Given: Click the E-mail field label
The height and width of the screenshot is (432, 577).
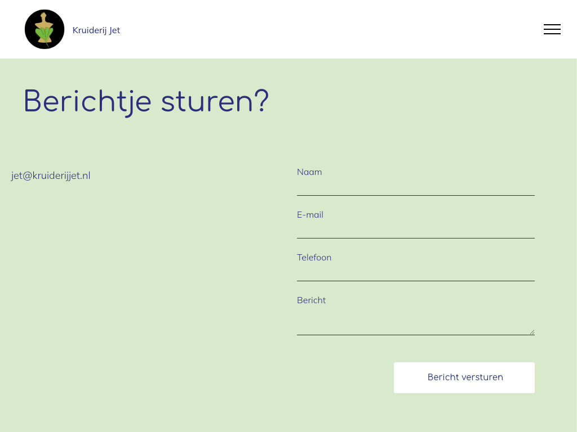Looking at the screenshot, I should click(x=310, y=215).
